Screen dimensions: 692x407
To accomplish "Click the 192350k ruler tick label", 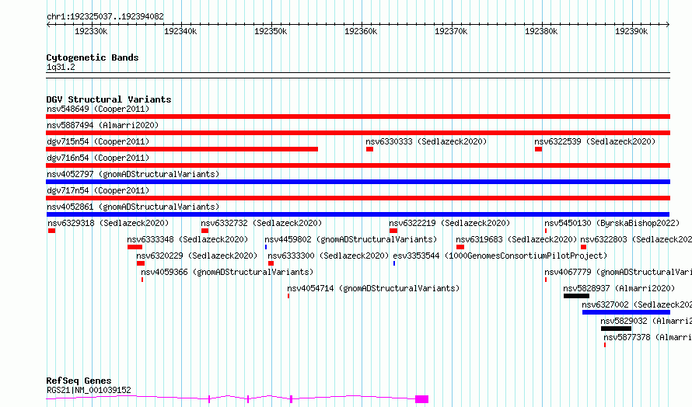I will 271,31.
